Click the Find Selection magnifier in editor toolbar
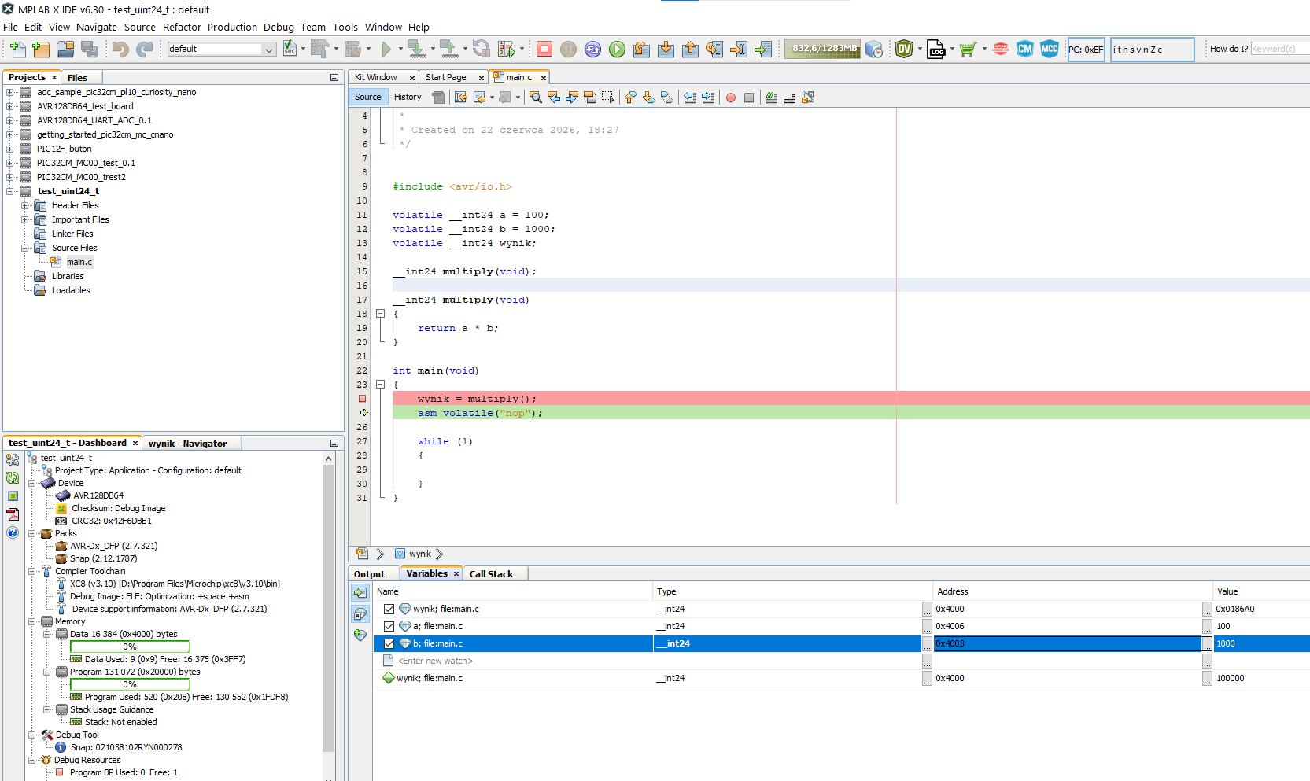This screenshot has height=781, width=1310. 536,98
